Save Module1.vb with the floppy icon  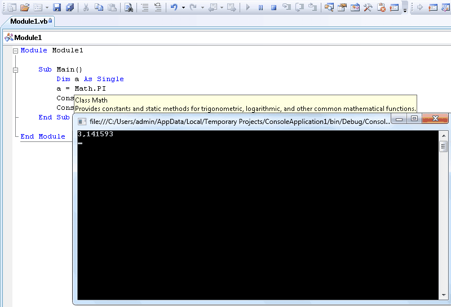(x=57, y=7)
